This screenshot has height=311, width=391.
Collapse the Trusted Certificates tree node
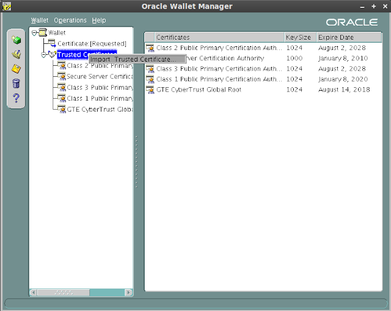[43, 55]
